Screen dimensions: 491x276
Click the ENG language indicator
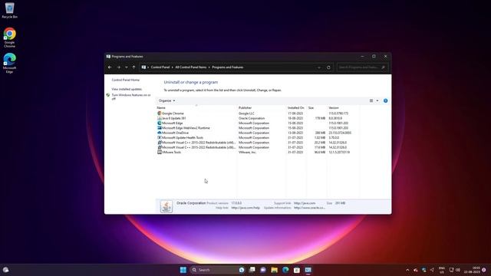(442, 270)
